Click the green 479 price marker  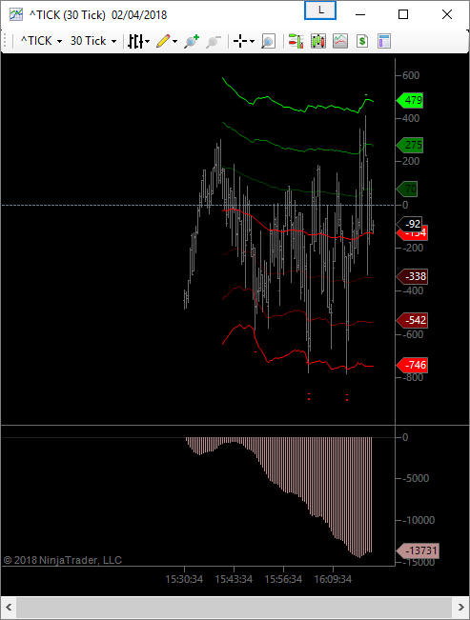coord(410,100)
